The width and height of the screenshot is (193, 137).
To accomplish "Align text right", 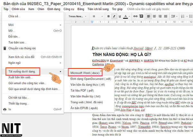I will 160,16.
